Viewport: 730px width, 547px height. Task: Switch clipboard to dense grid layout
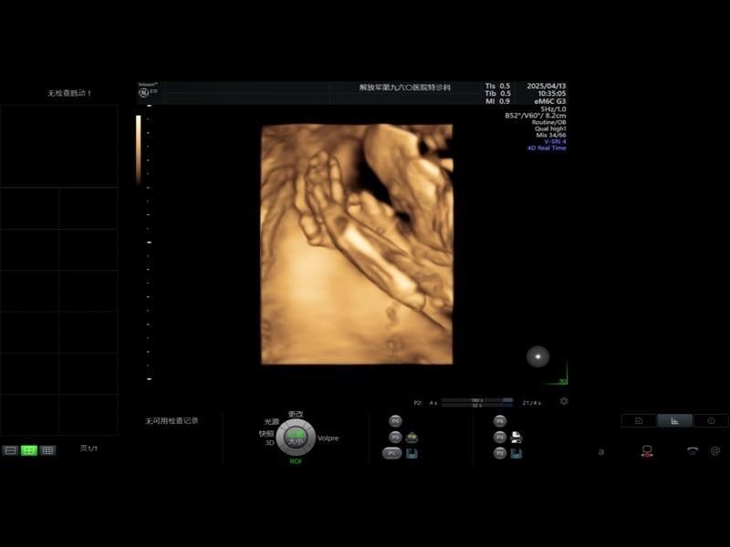pyautogui.click(x=47, y=450)
